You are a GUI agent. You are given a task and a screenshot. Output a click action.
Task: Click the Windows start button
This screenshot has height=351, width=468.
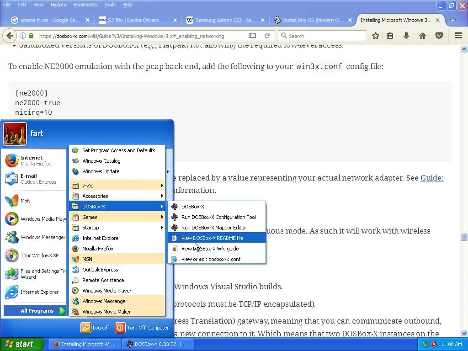(22, 344)
